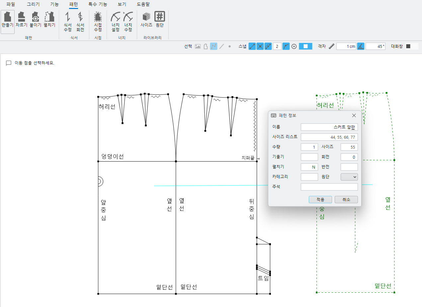Edit the snap division count field

(x=277, y=47)
